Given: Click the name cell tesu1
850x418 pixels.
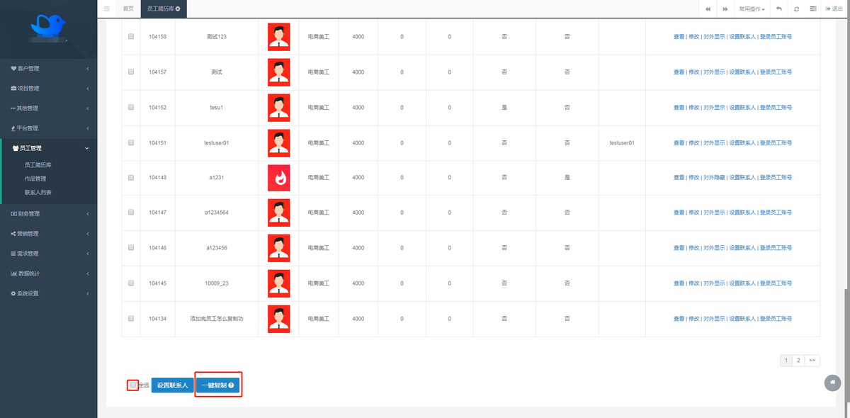Looking at the screenshot, I should [x=216, y=107].
